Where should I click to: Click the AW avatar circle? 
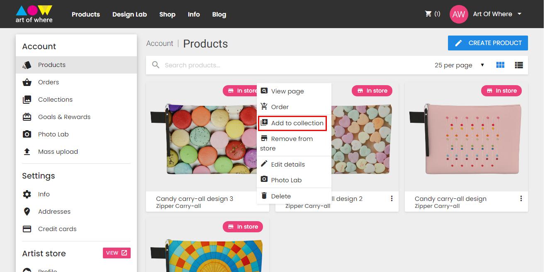(458, 14)
